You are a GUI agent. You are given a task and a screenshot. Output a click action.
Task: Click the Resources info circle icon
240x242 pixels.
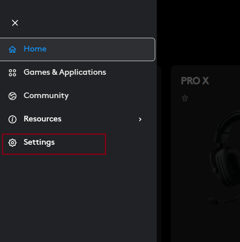click(12, 119)
